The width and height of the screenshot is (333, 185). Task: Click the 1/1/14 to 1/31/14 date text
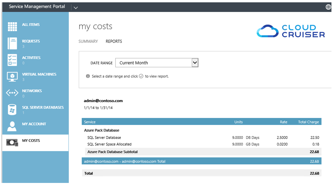(x=98, y=108)
